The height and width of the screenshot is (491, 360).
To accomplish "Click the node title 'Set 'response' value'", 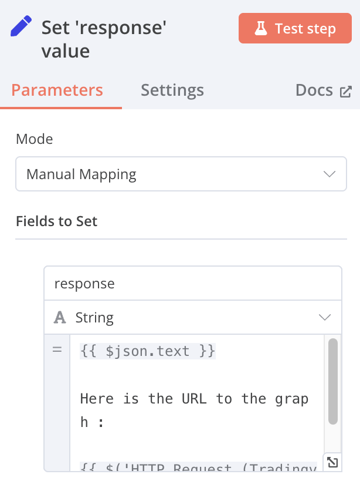I will coord(104,39).
